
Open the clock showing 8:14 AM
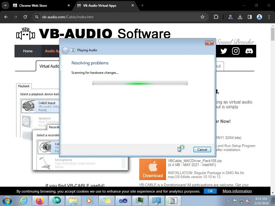pyautogui.click(x=261, y=201)
